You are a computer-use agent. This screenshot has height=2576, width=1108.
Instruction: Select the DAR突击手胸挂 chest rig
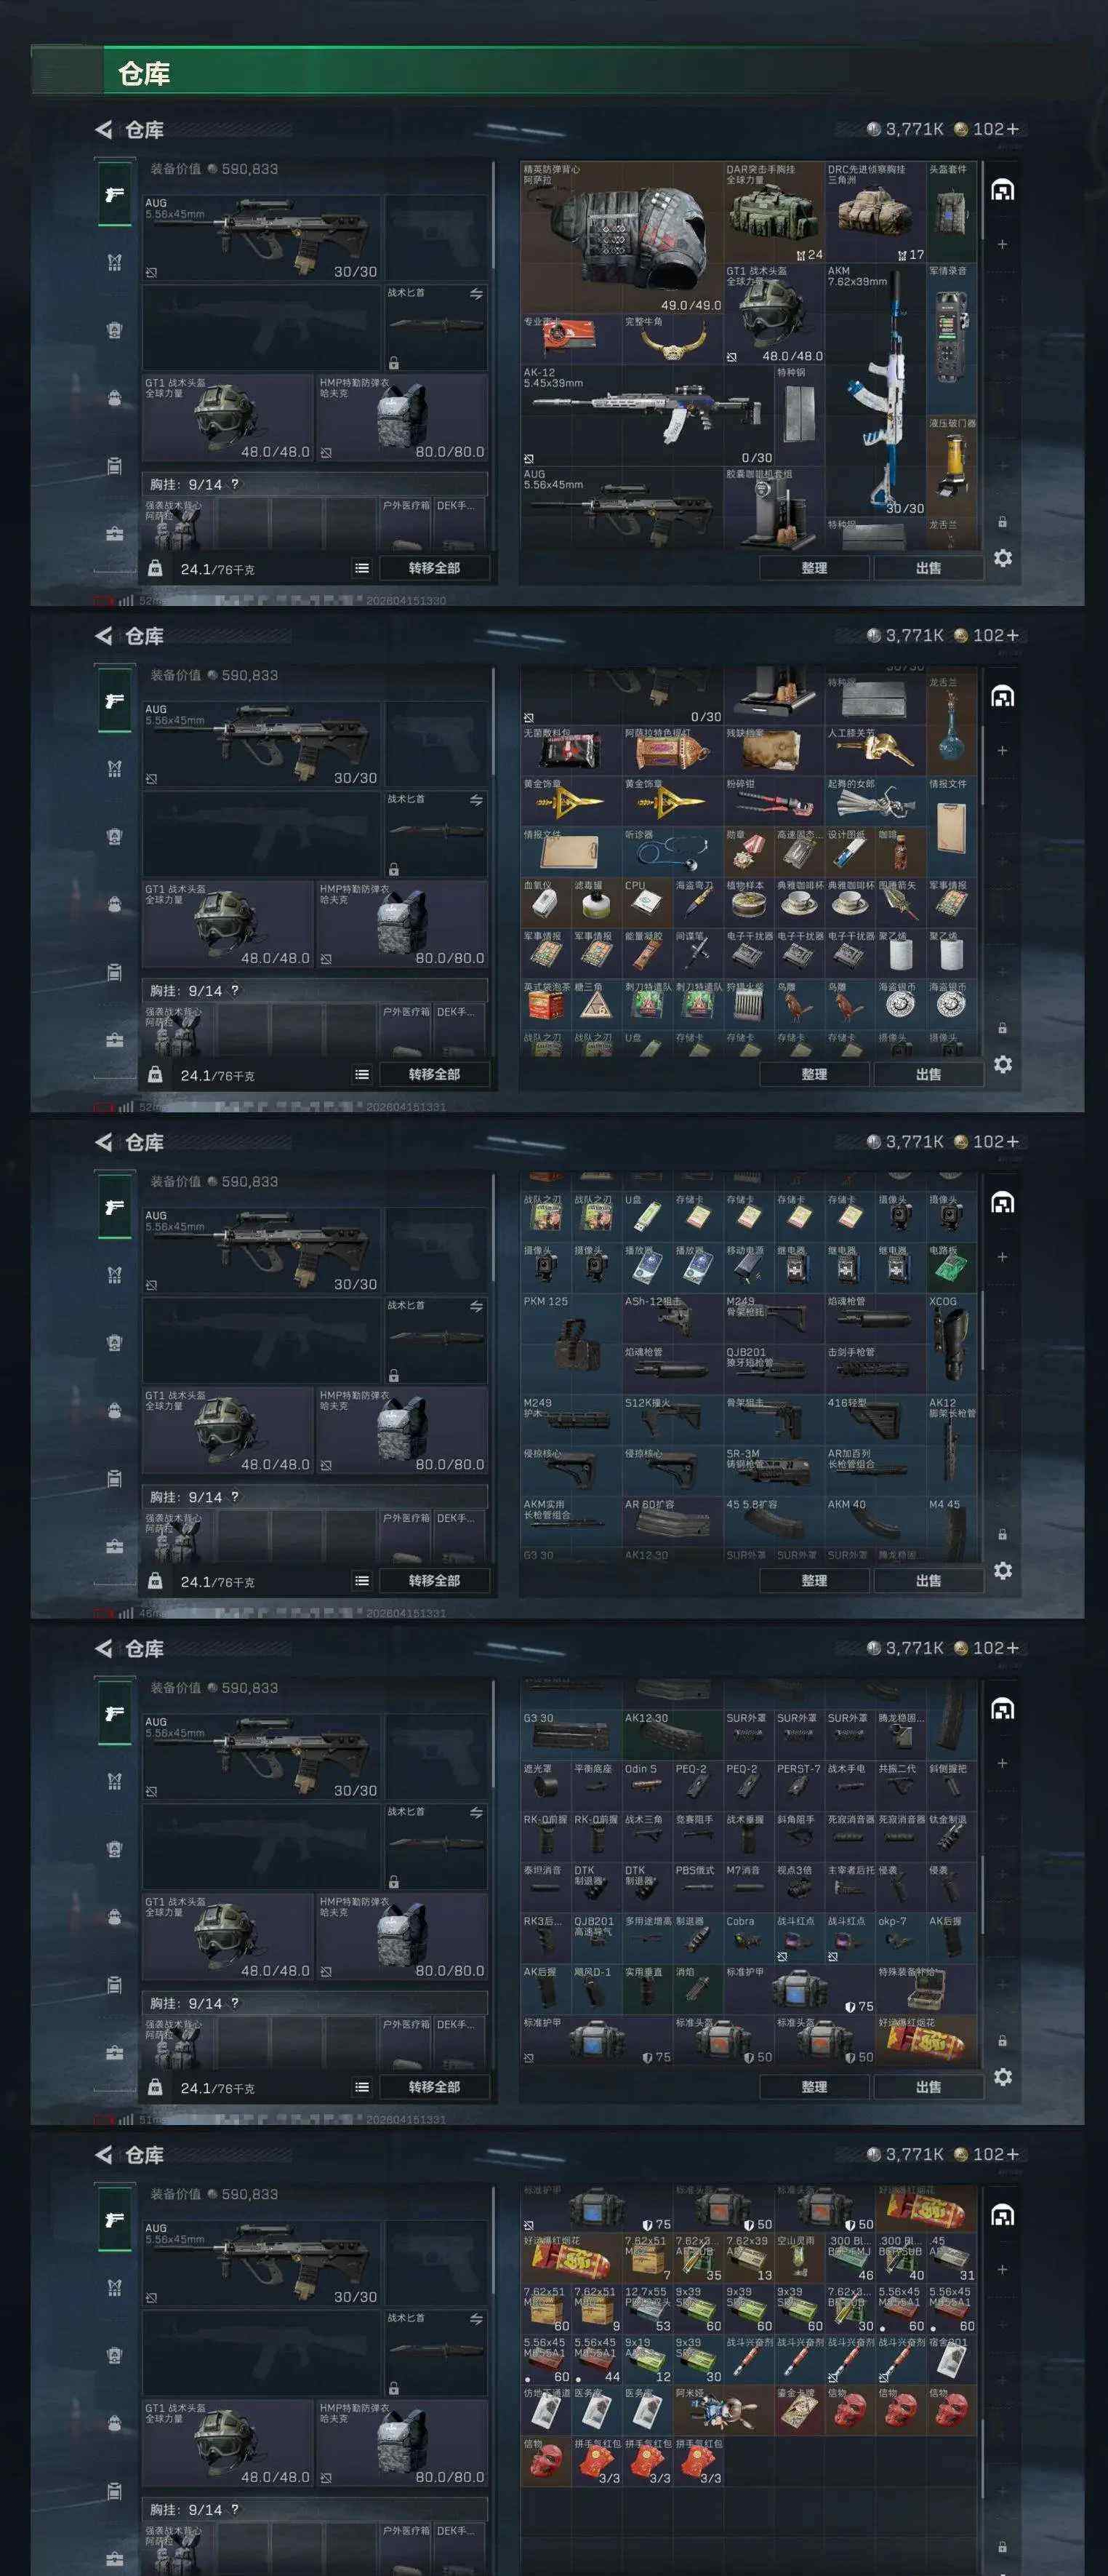[x=774, y=212]
